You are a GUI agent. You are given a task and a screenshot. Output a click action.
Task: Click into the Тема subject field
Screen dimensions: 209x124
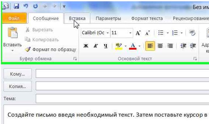pos(122,99)
